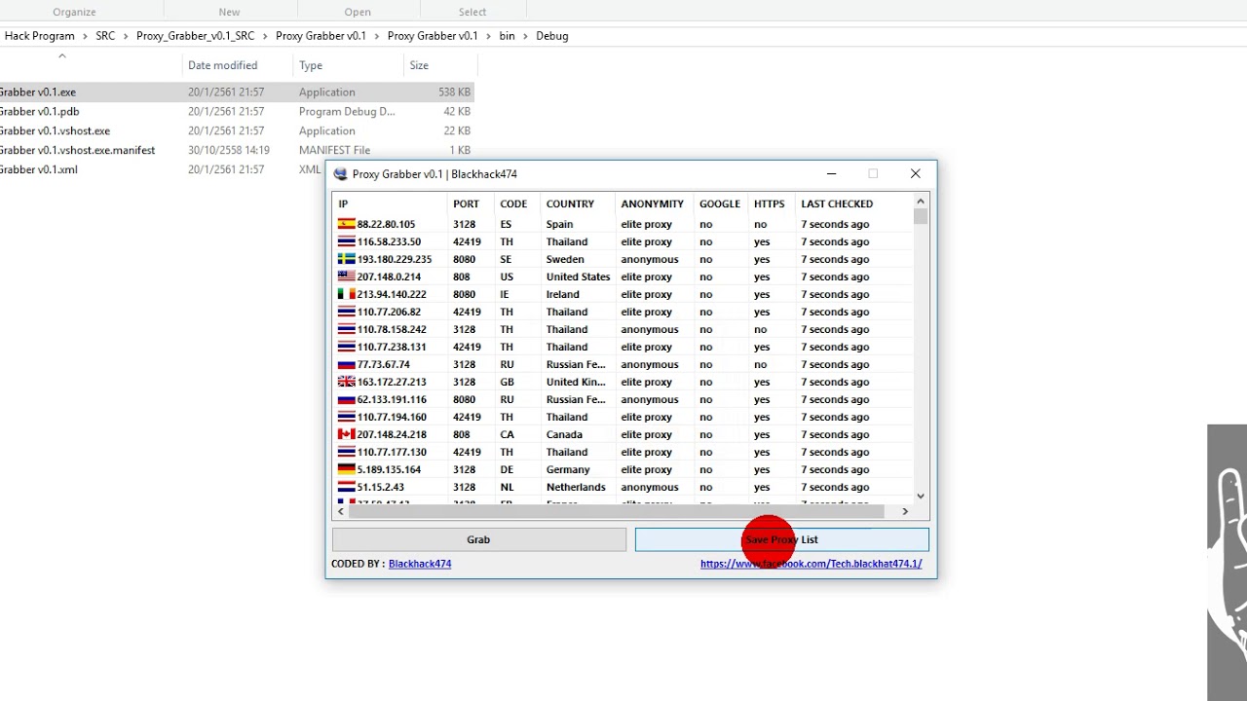This screenshot has height=701, width=1247.
Task: Go to bin folder in breadcrumb
Action: pyautogui.click(x=507, y=36)
